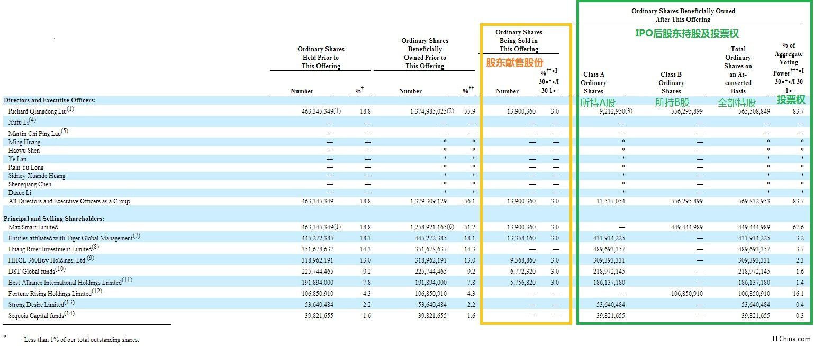Select the "Ming Huang" row name
The width and height of the screenshot is (814, 346).
pyautogui.click(x=24, y=142)
